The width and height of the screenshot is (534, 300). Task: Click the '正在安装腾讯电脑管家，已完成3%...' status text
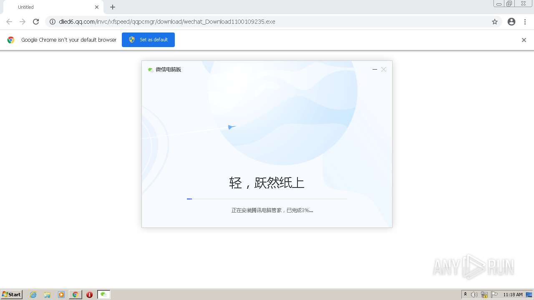(x=272, y=210)
